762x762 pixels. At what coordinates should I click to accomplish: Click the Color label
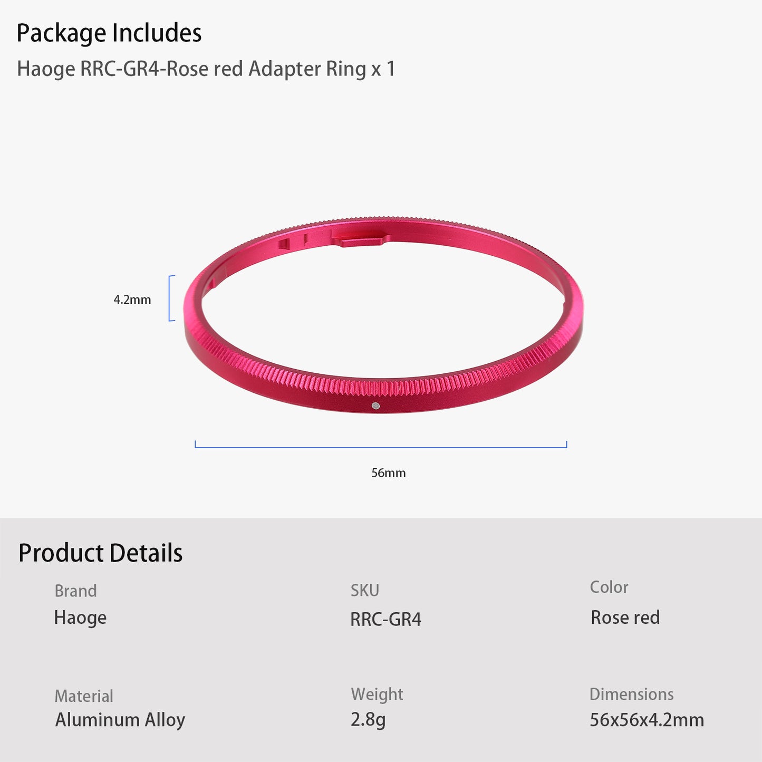[x=609, y=587]
